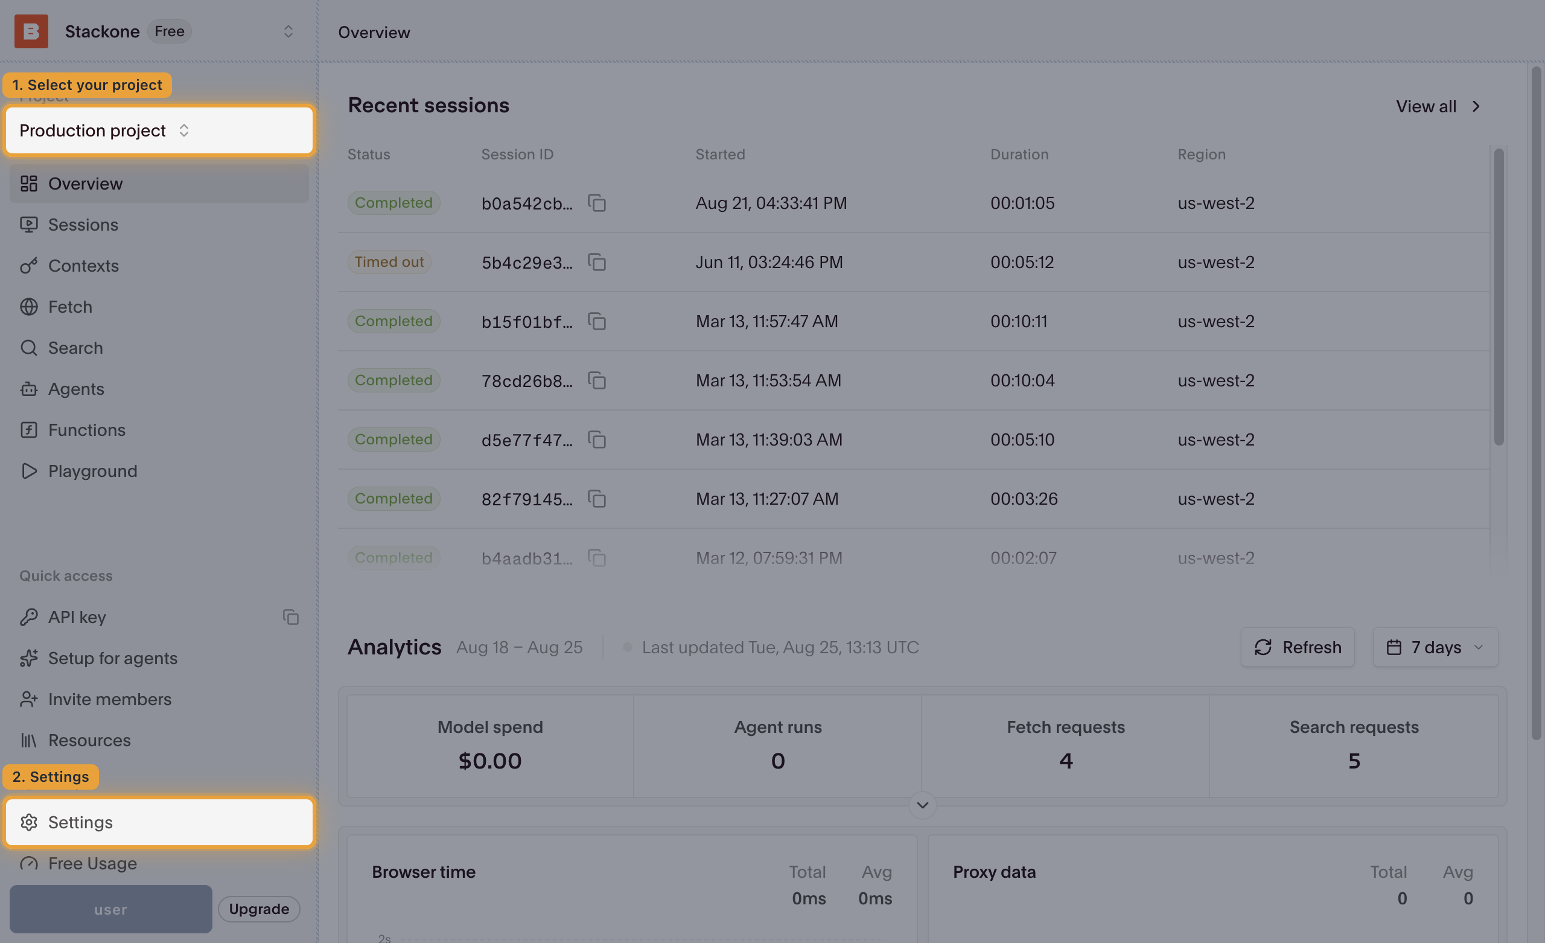
Task: Open Settings in sidebar
Action: coord(159,822)
